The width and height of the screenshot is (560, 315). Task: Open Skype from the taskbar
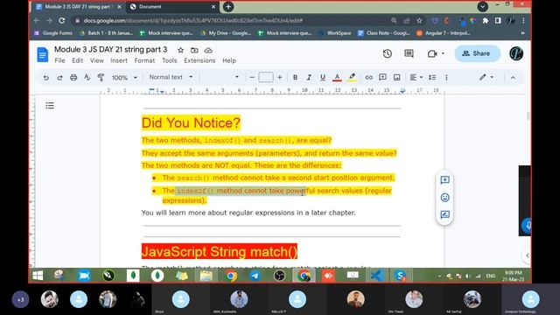pos(401,276)
